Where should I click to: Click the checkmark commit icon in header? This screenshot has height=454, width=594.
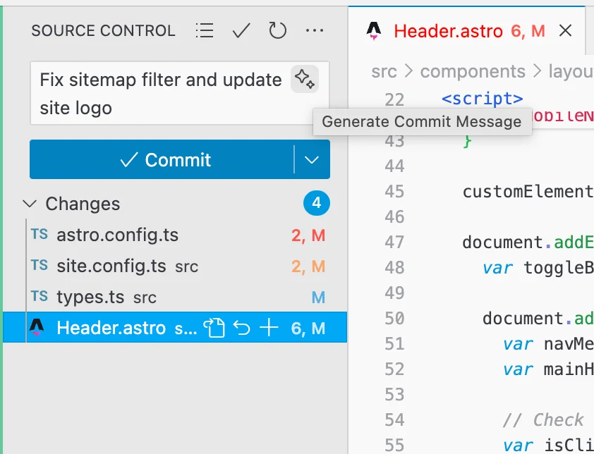[241, 30]
